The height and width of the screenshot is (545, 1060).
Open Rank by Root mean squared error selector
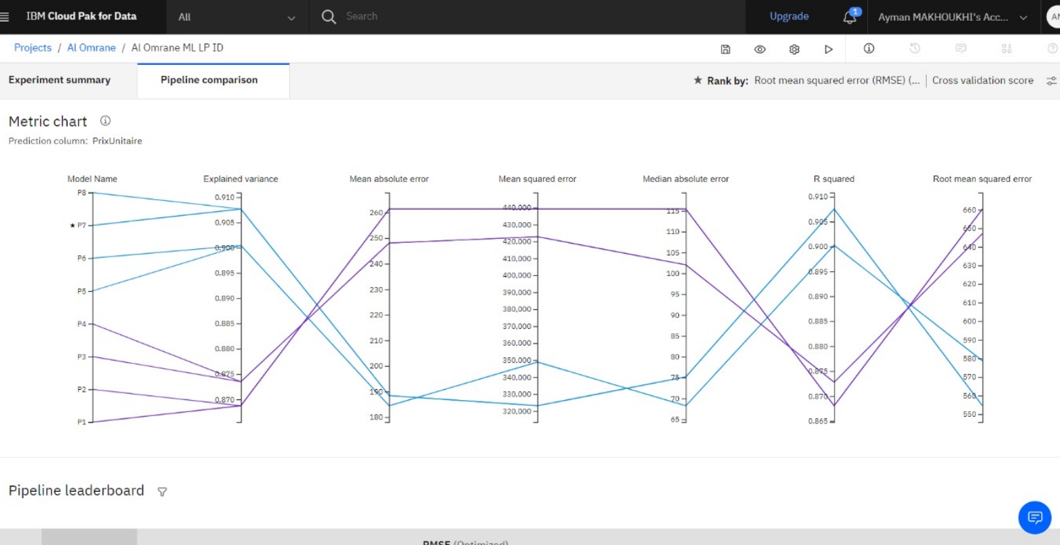(836, 81)
